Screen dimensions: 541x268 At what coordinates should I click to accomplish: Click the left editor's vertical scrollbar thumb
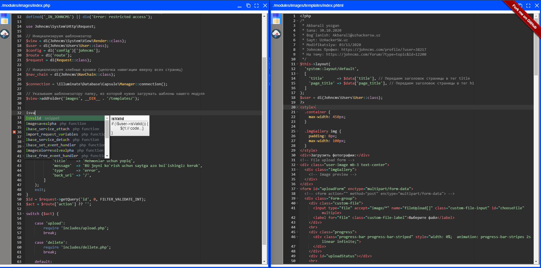(x=264, y=150)
